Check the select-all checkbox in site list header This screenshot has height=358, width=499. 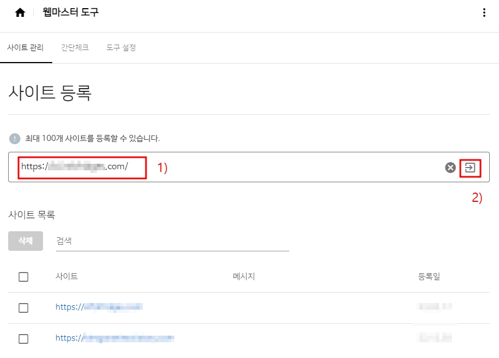click(x=23, y=276)
